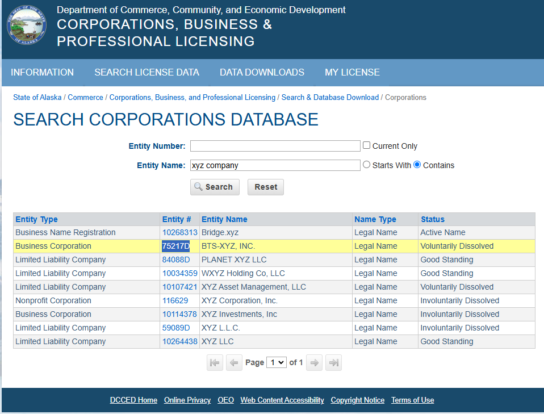Click the State of Alaska seal logo
This screenshot has width=544, height=414.
pyautogui.click(x=28, y=25)
